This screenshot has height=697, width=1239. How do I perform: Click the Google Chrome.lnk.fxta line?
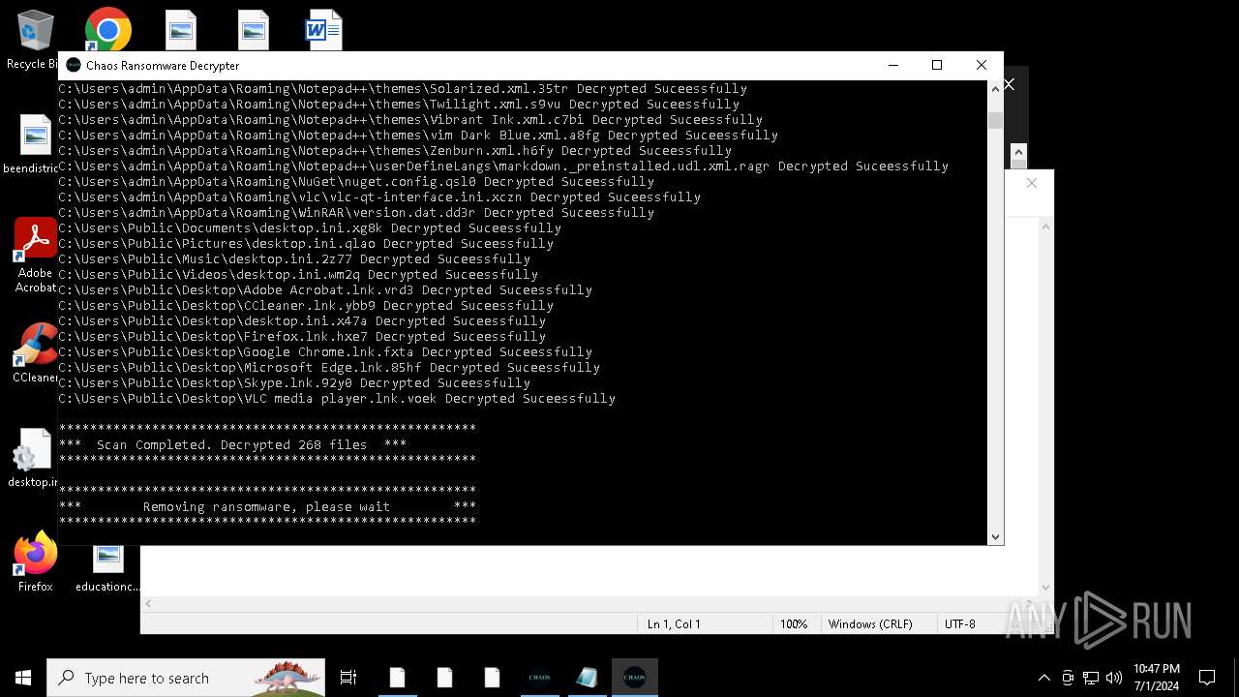[x=325, y=352]
